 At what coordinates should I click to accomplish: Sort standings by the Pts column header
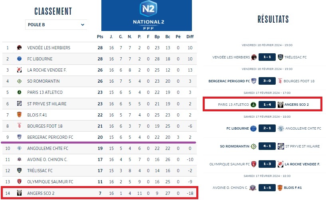click(x=100, y=37)
